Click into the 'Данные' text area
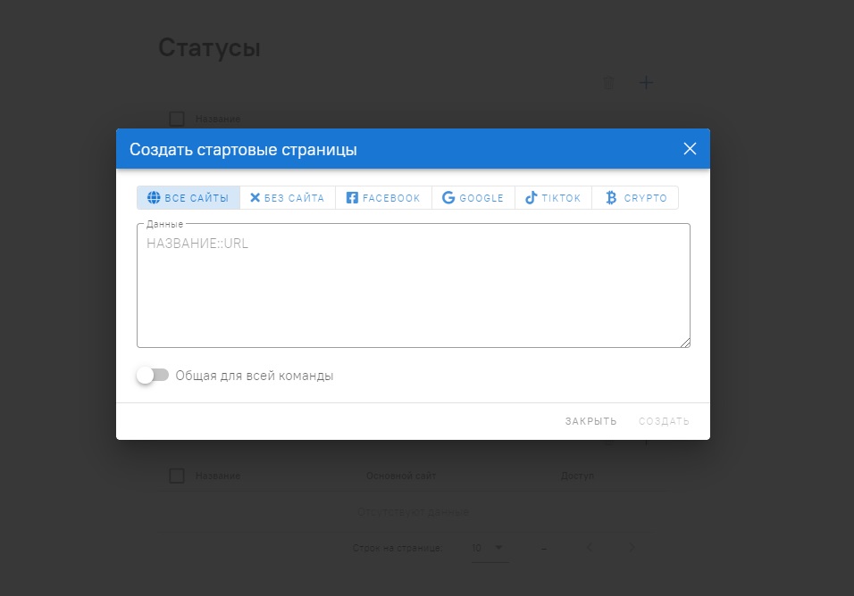854x596 pixels. coord(413,286)
